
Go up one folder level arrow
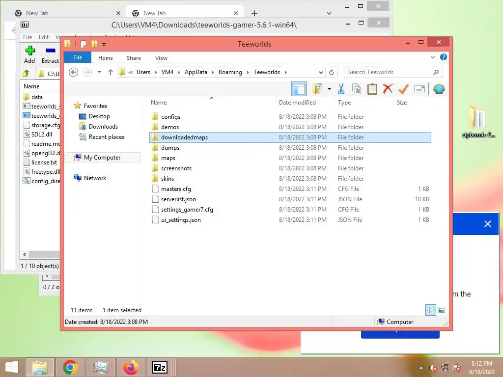coord(111,72)
